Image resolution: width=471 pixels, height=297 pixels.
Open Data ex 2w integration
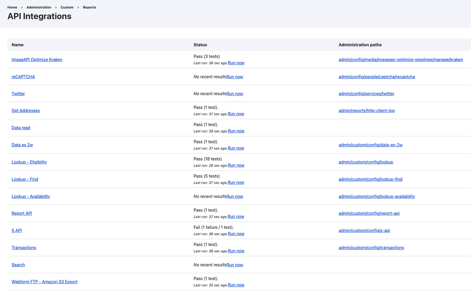click(x=22, y=145)
